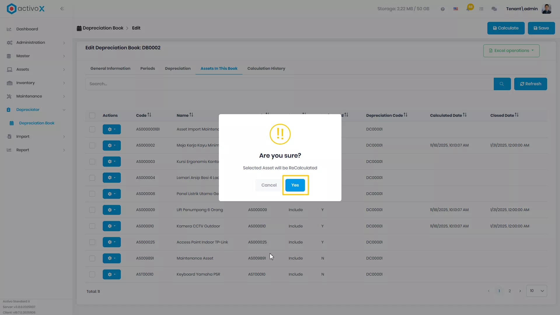Check the AS000002 row checkbox
The width and height of the screenshot is (560, 315).
tap(92, 145)
